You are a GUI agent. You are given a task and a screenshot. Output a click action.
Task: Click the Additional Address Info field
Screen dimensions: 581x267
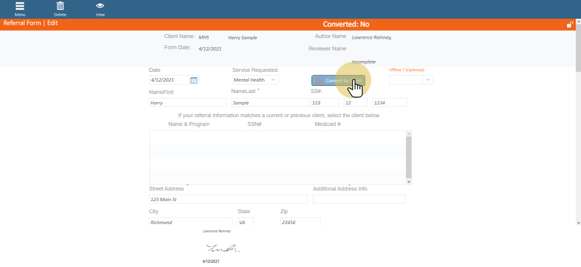point(359,199)
